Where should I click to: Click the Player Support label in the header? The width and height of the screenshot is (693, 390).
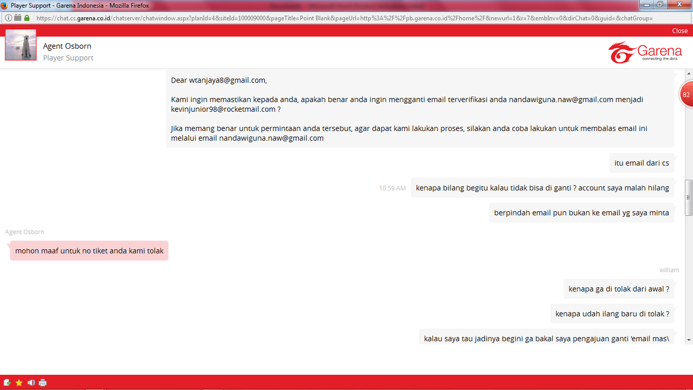[x=68, y=58]
